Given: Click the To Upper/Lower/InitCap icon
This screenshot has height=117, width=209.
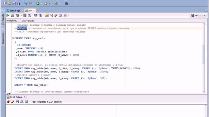Looking at the screenshot, I should [x=52, y=15].
